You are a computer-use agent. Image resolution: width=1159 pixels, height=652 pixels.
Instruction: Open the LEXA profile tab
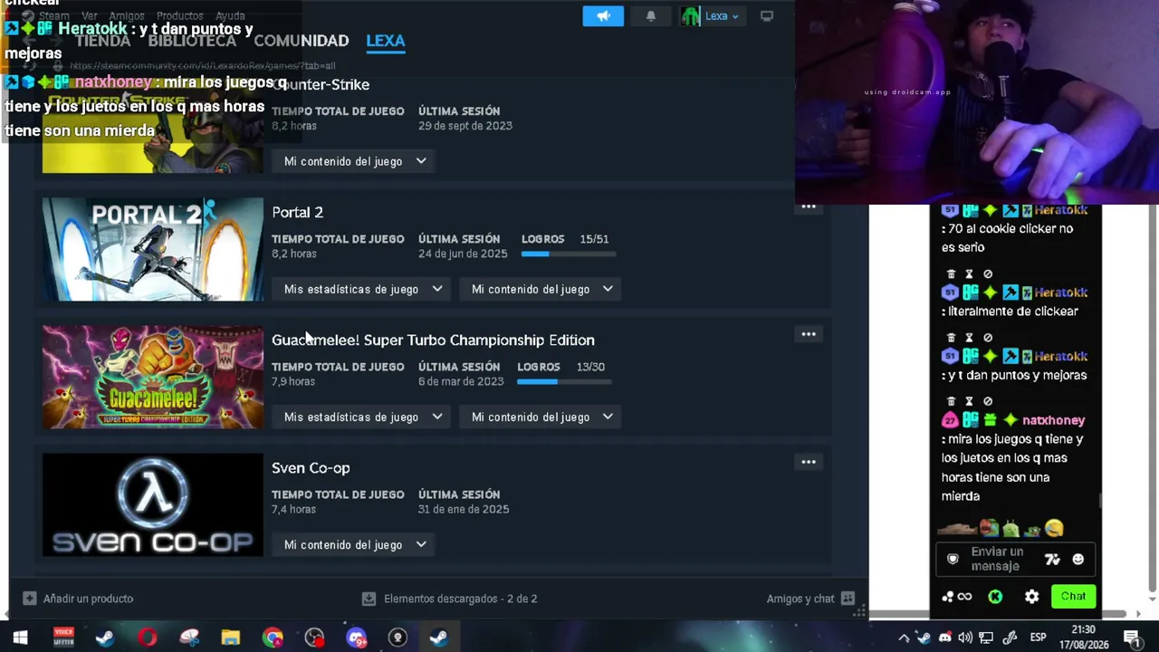tap(385, 41)
